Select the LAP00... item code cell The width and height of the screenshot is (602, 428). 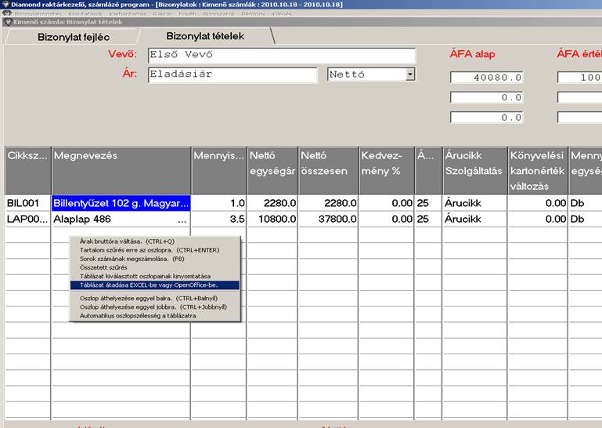coord(27,219)
